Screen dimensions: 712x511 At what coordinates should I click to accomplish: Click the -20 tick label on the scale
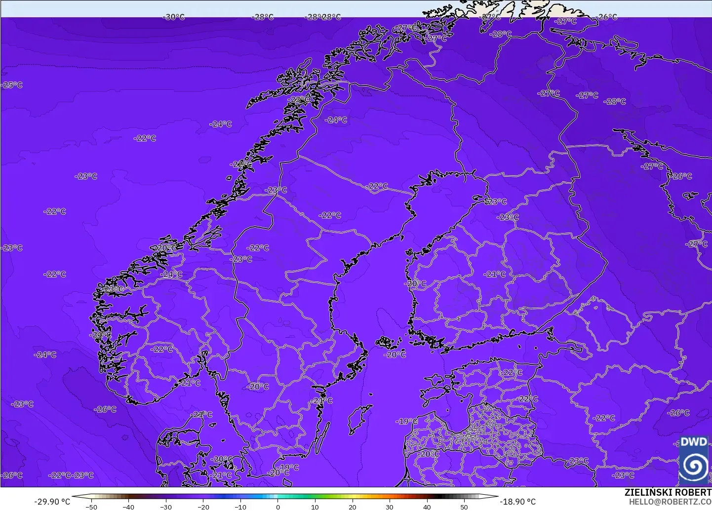pyautogui.click(x=203, y=507)
